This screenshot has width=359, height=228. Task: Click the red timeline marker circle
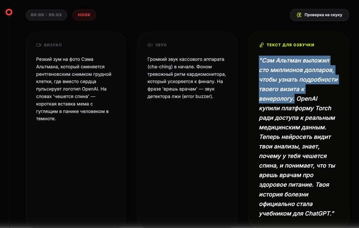click(x=9, y=12)
